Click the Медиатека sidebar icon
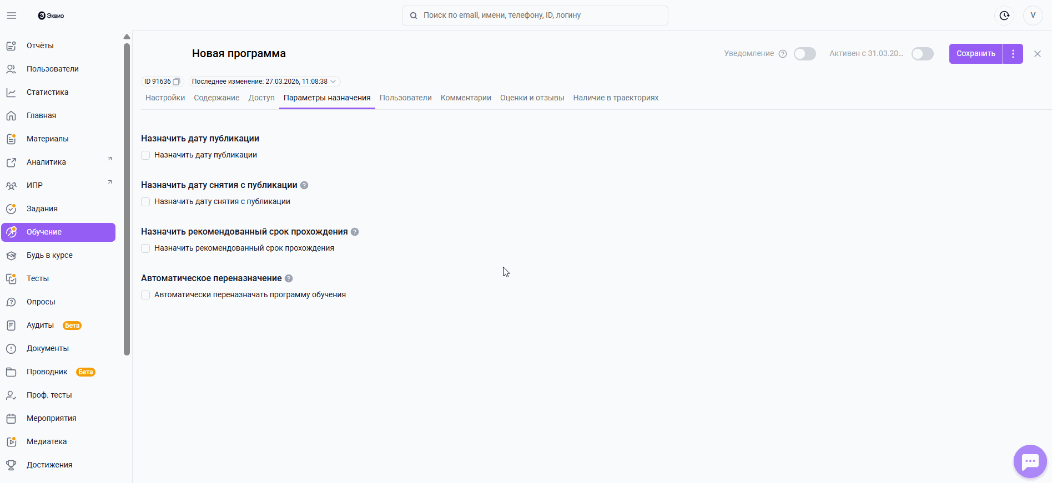 [11, 441]
